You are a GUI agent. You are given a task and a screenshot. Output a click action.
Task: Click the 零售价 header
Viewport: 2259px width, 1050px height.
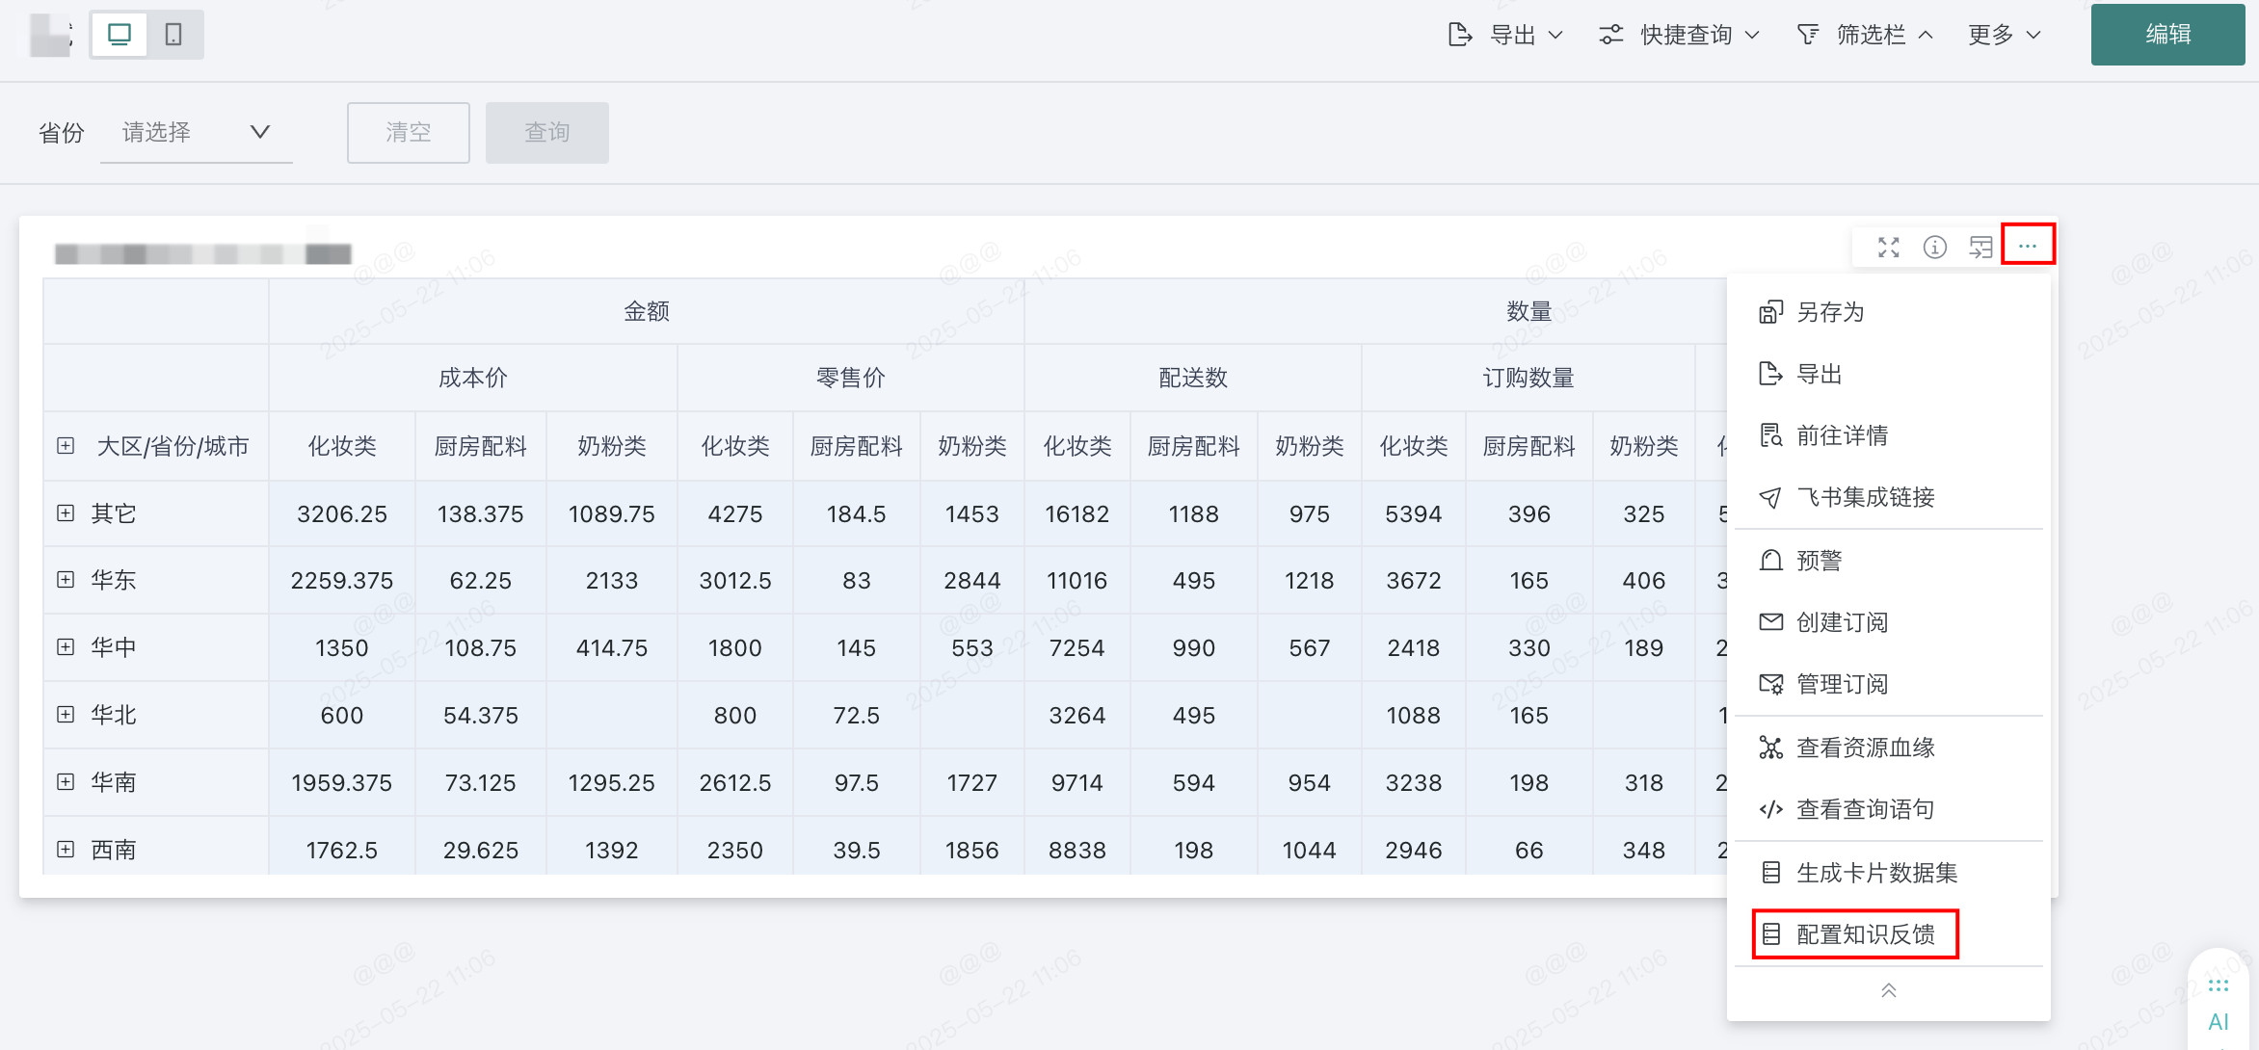851,378
